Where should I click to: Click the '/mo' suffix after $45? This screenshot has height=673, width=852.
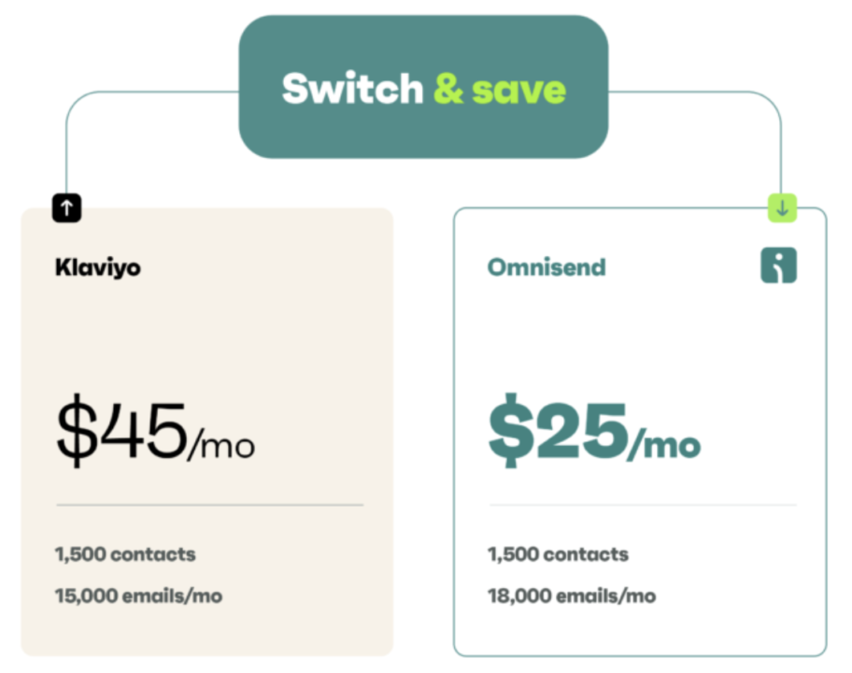pyautogui.click(x=220, y=446)
